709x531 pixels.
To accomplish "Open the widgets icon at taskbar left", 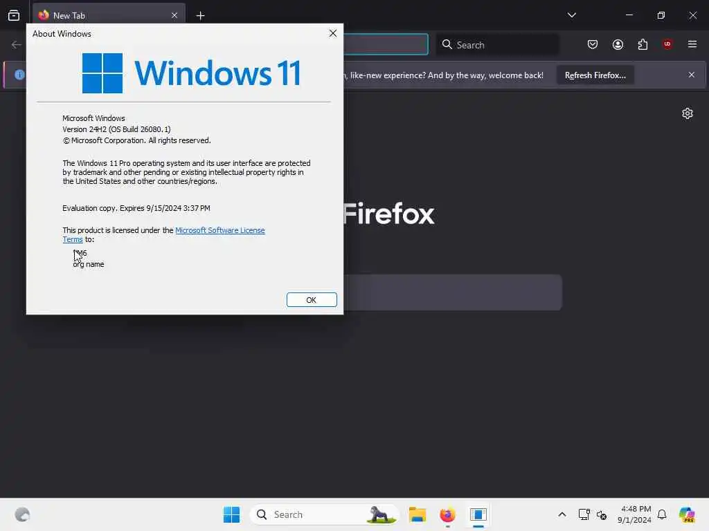I will [22, 514].
